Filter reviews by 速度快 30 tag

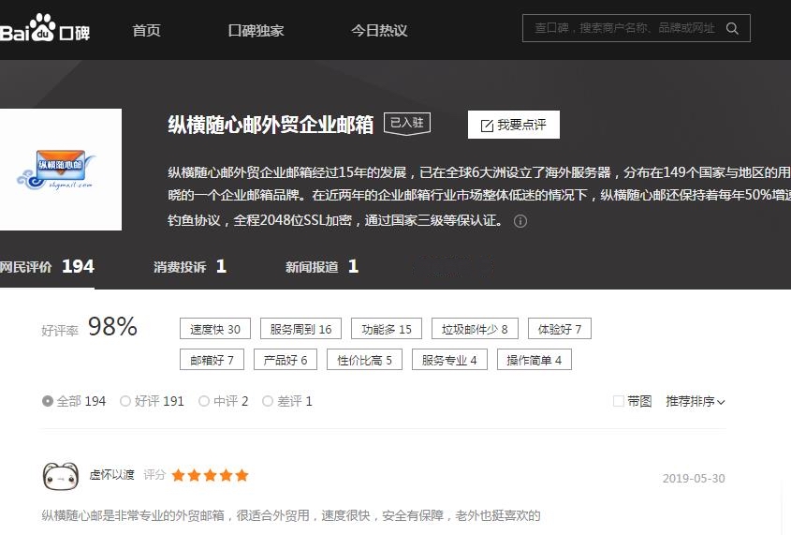(x=214, y=330)
